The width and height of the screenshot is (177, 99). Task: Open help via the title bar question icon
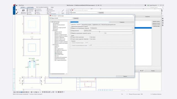pos(145,5)
